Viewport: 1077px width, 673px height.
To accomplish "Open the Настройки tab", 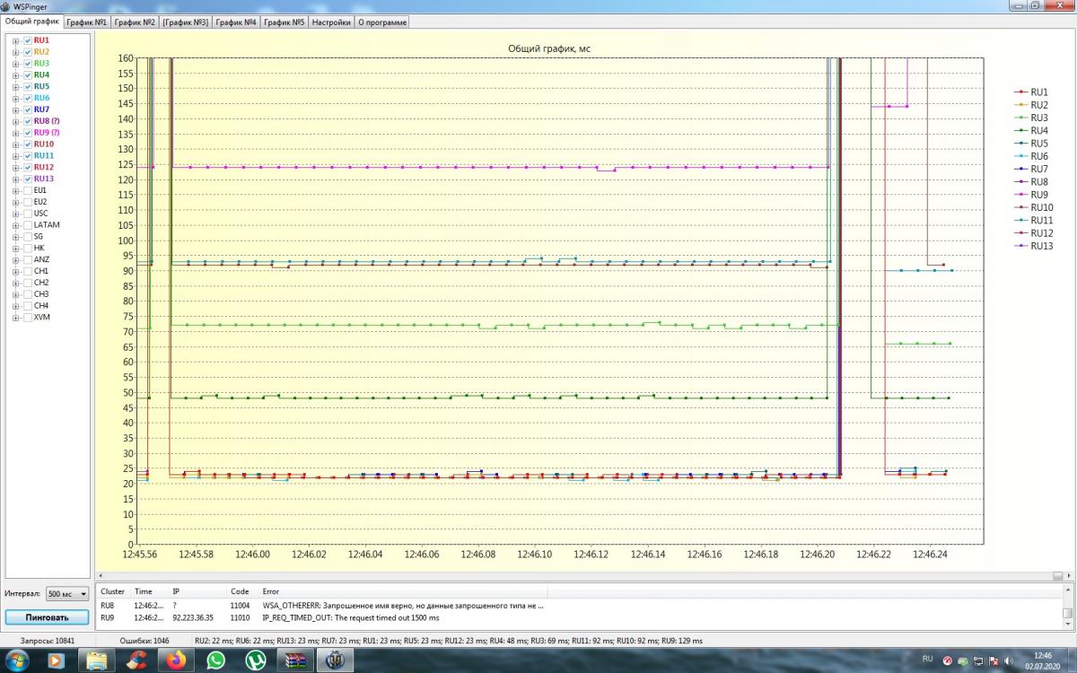I will coord(331,22).
